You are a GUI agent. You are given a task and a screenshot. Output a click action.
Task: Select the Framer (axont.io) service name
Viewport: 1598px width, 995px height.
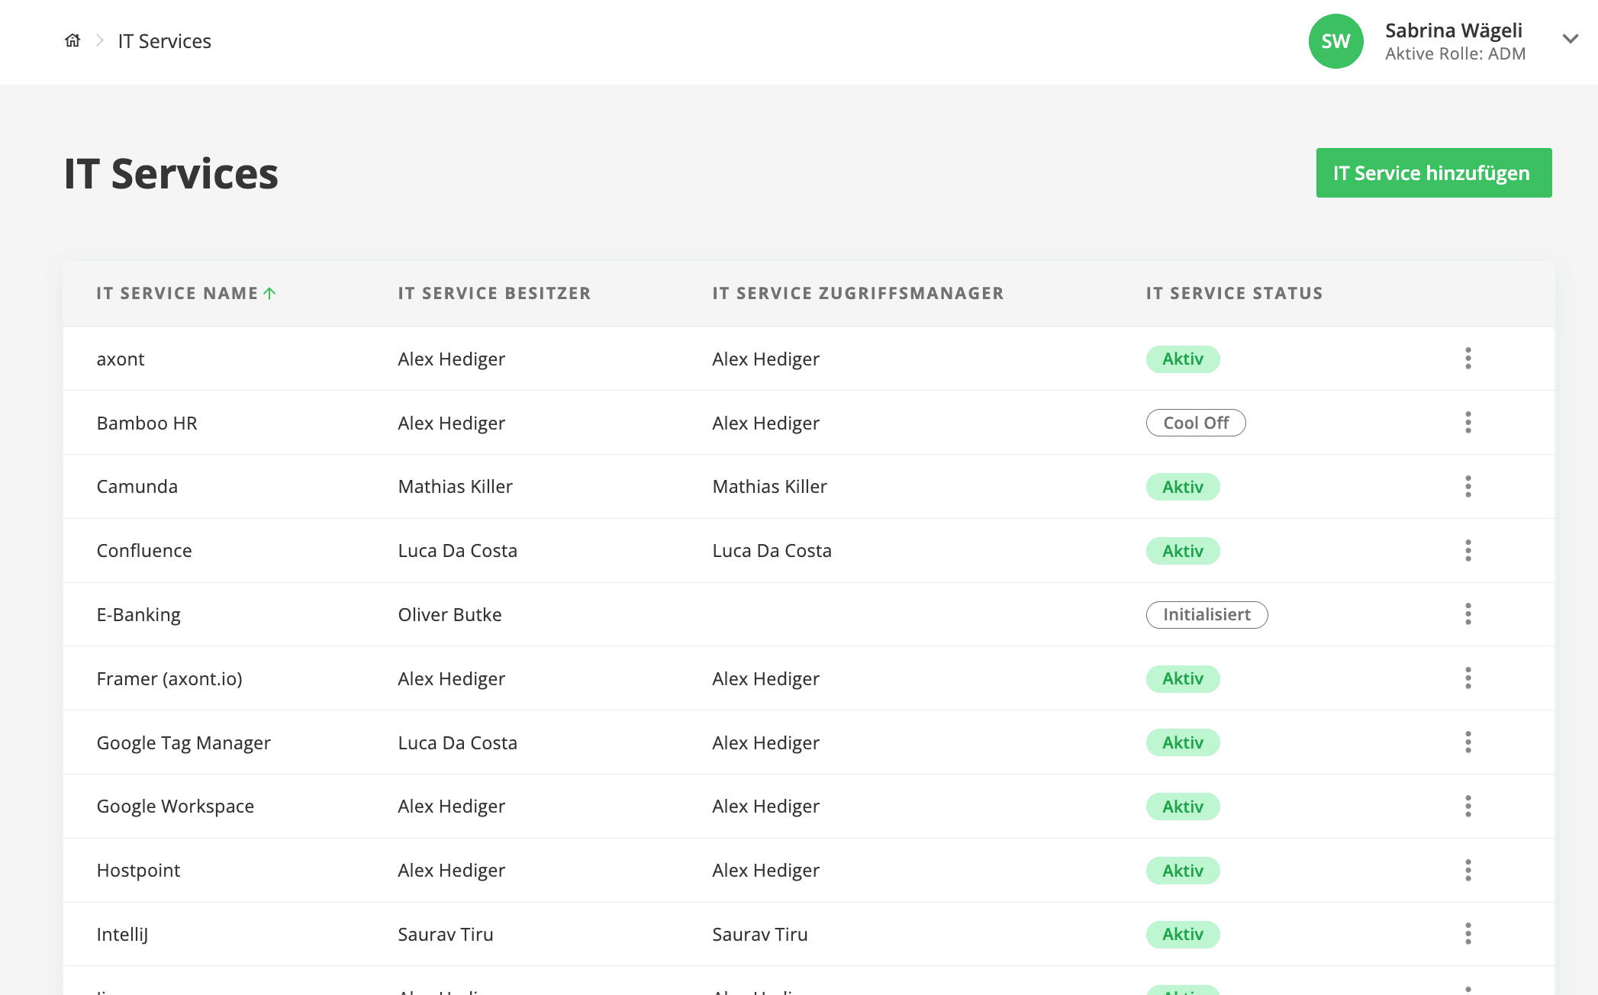(x=169, y=679)
